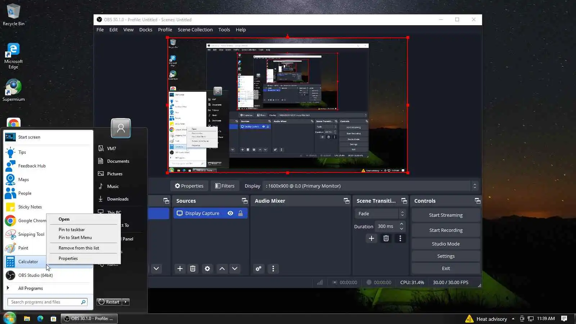Open the Filters button below preview
Screen dimensions: 576x324
225,186
